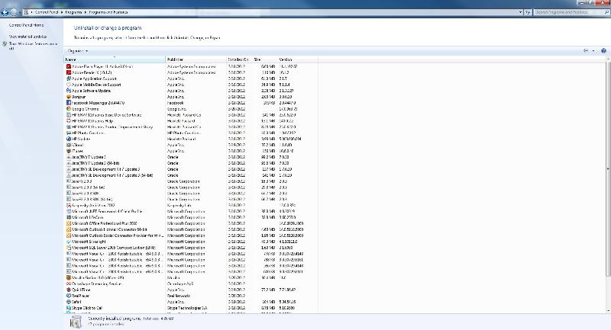Click the Back navigation arrow button
Image resolution: width=611 pixels, height=330 pixels.
click(x=5, y=12)
